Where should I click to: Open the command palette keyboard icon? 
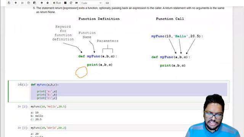tap(107, 3)
